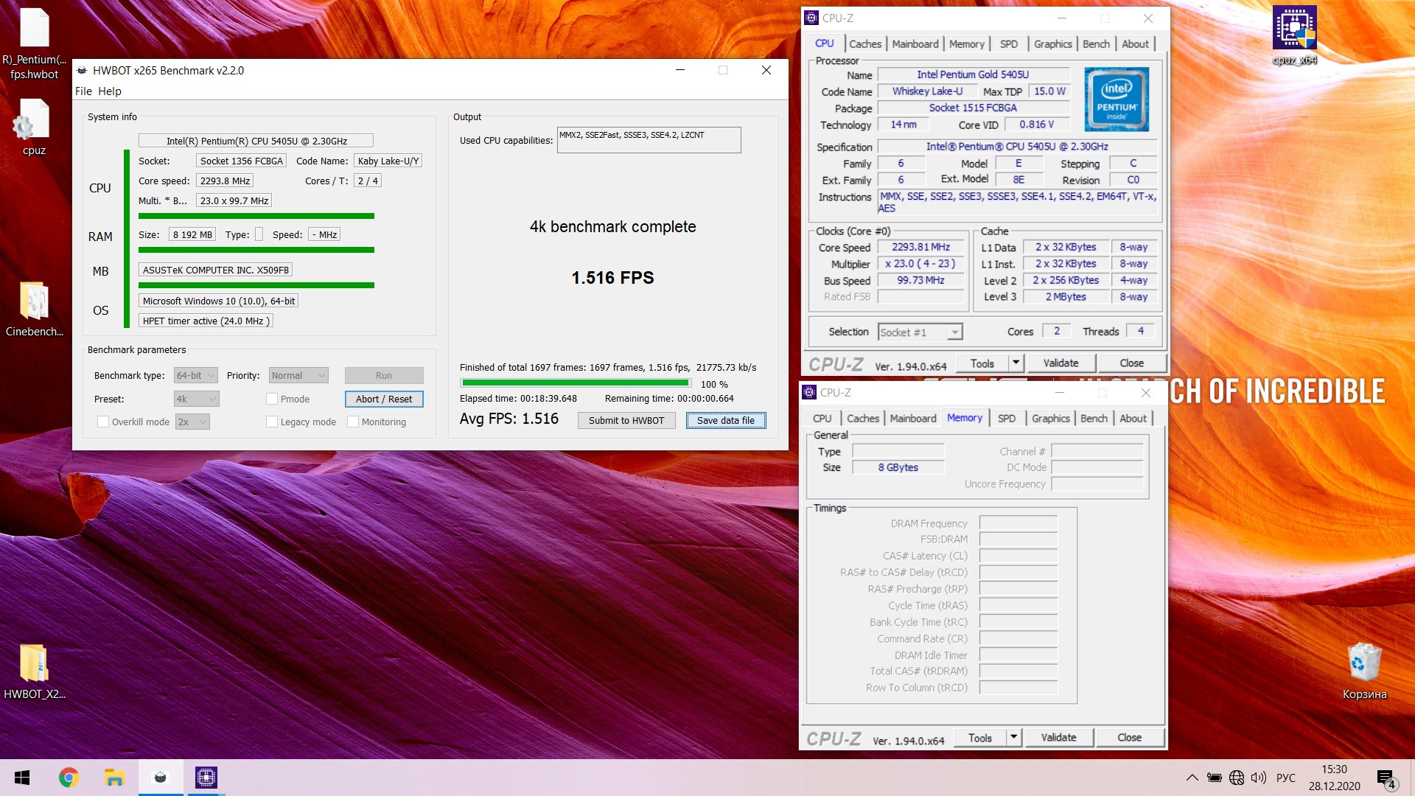Open Benchmark type 64-bit dropdown
Viewport: 1415px width, 796px height.
tap(195, 375)
